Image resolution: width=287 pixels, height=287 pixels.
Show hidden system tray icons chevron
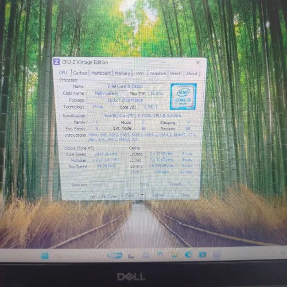coord(274,253)
